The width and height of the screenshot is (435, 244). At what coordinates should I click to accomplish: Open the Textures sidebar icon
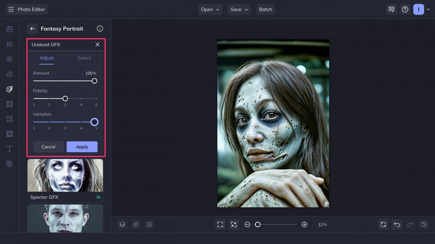click(9, 134)
